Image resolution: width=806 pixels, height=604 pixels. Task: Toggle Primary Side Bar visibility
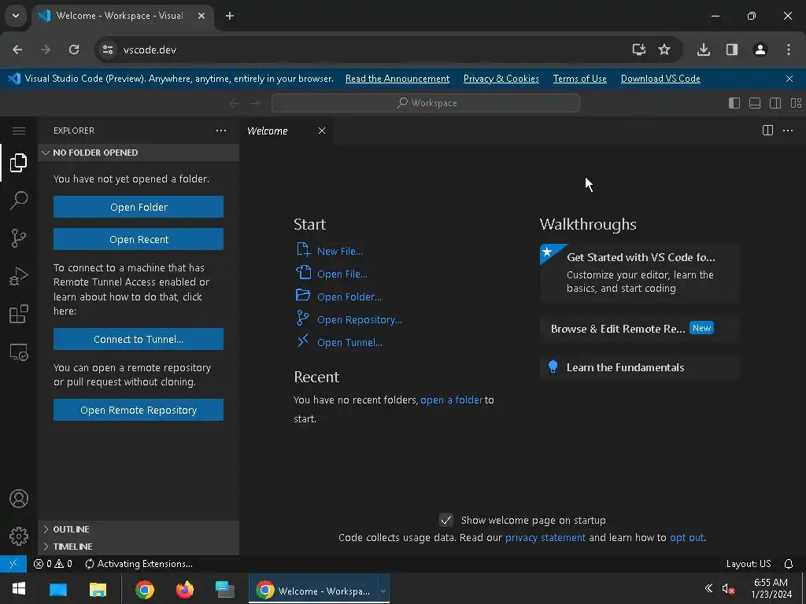pos(734,103)
